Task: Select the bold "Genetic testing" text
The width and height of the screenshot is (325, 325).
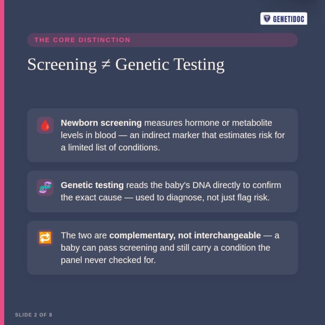Action: pyautogui.click(x=92, y=185)
